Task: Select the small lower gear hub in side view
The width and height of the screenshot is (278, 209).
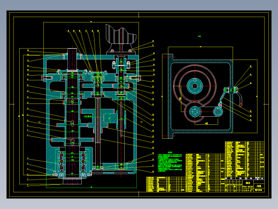Action: coord(195,111)
